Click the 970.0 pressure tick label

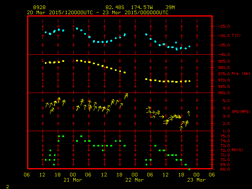(224, 80)
